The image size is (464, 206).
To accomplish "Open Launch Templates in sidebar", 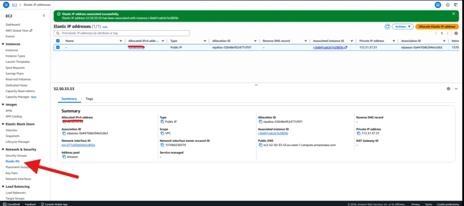I will (x=18, y=62).
